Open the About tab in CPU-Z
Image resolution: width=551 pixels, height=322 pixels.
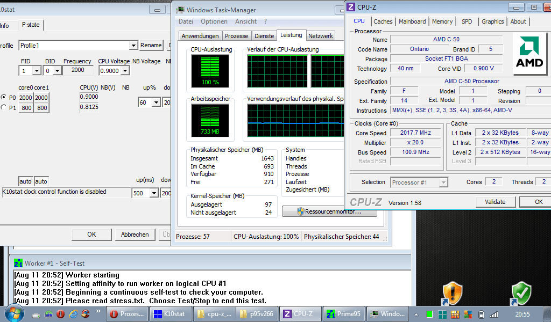(x=518, y=21)
